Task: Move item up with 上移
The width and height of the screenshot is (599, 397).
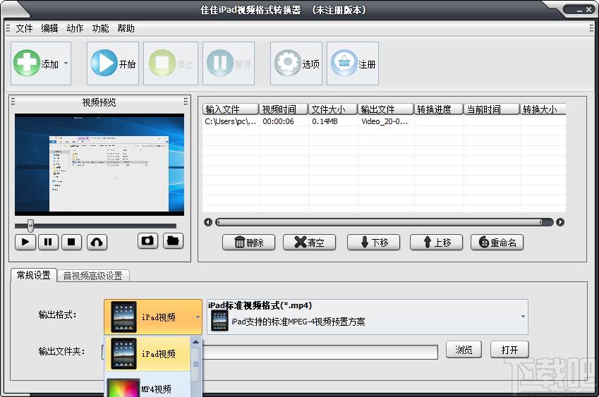Action: (x=436, y=243)
